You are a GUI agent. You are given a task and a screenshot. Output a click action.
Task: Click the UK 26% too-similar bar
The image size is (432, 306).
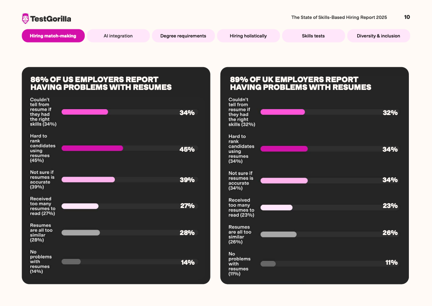278,234
